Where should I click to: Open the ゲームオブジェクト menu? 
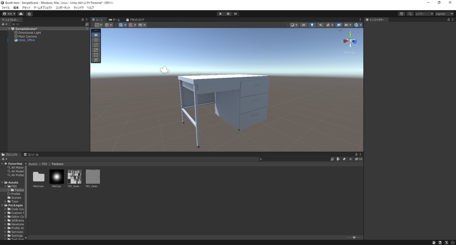coord(43,8)
